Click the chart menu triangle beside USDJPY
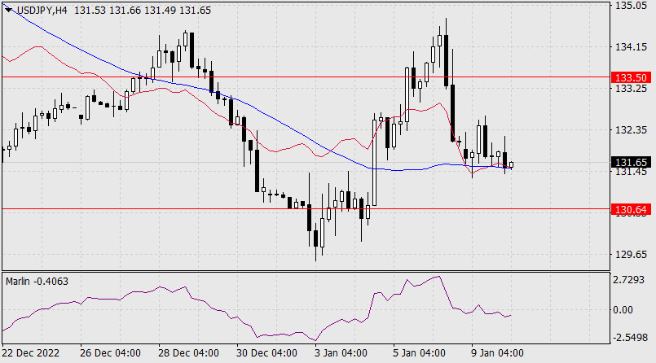 tap(8, 10)
